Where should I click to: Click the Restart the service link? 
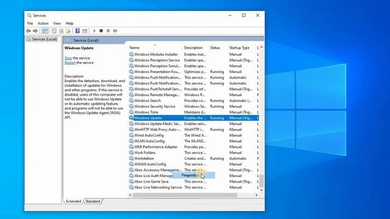tap(70, 63)
